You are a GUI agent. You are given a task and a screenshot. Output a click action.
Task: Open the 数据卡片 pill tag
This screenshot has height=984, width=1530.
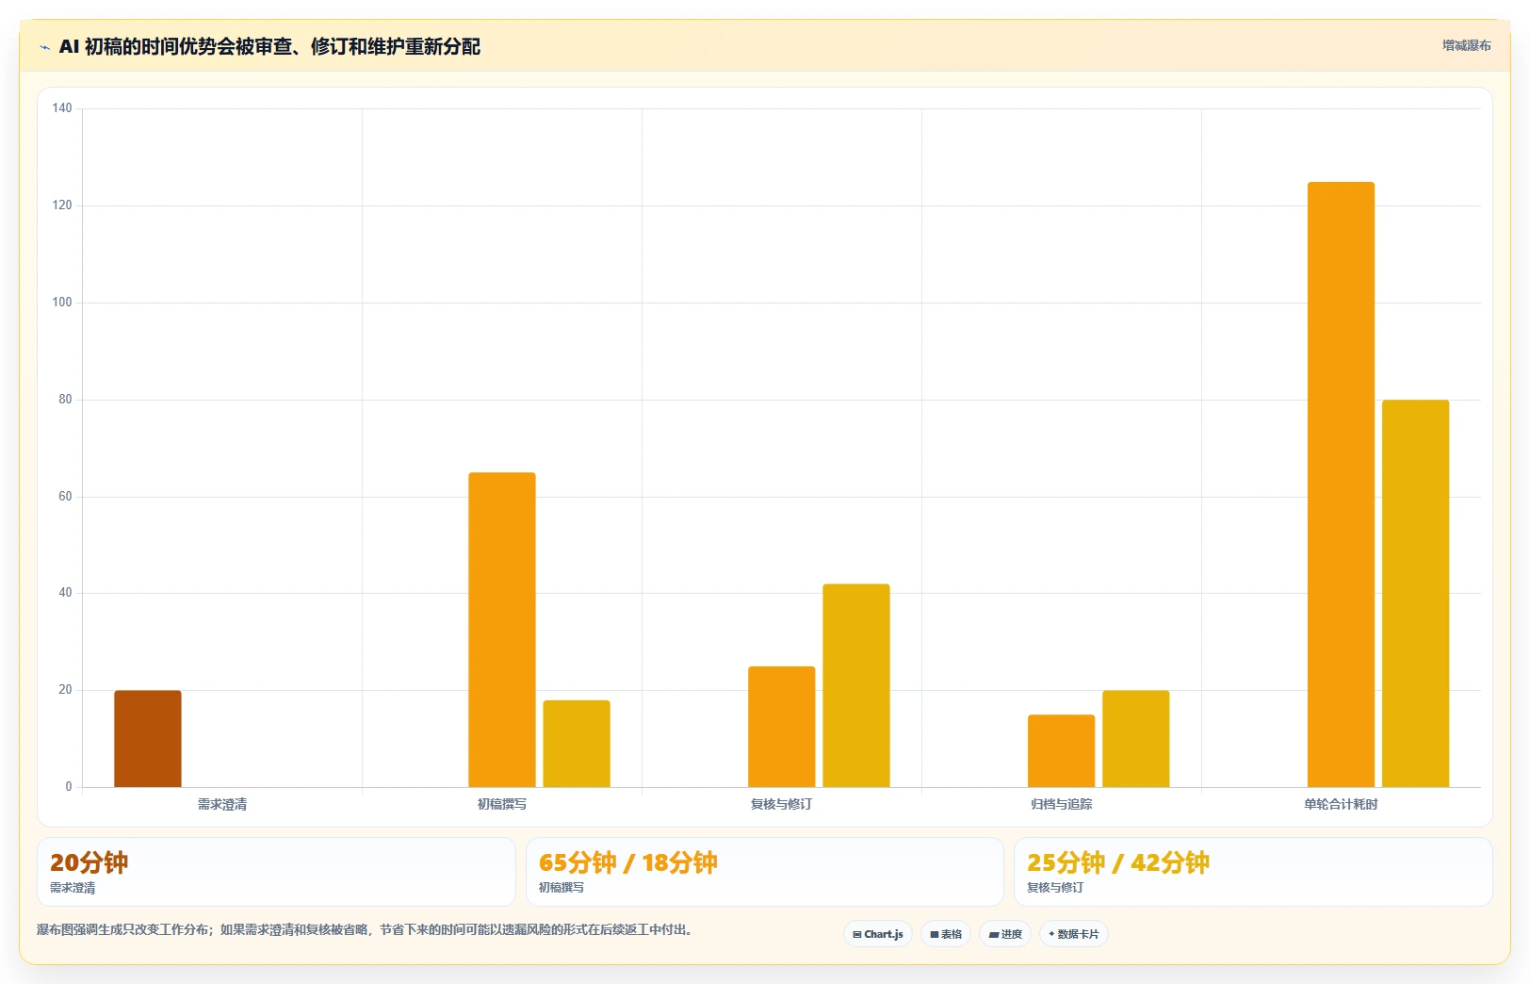pos(1074,934)
